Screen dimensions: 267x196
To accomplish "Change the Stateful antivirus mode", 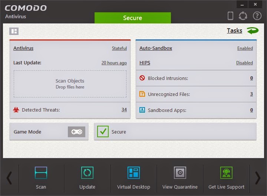I will click(x=119, y=48).
